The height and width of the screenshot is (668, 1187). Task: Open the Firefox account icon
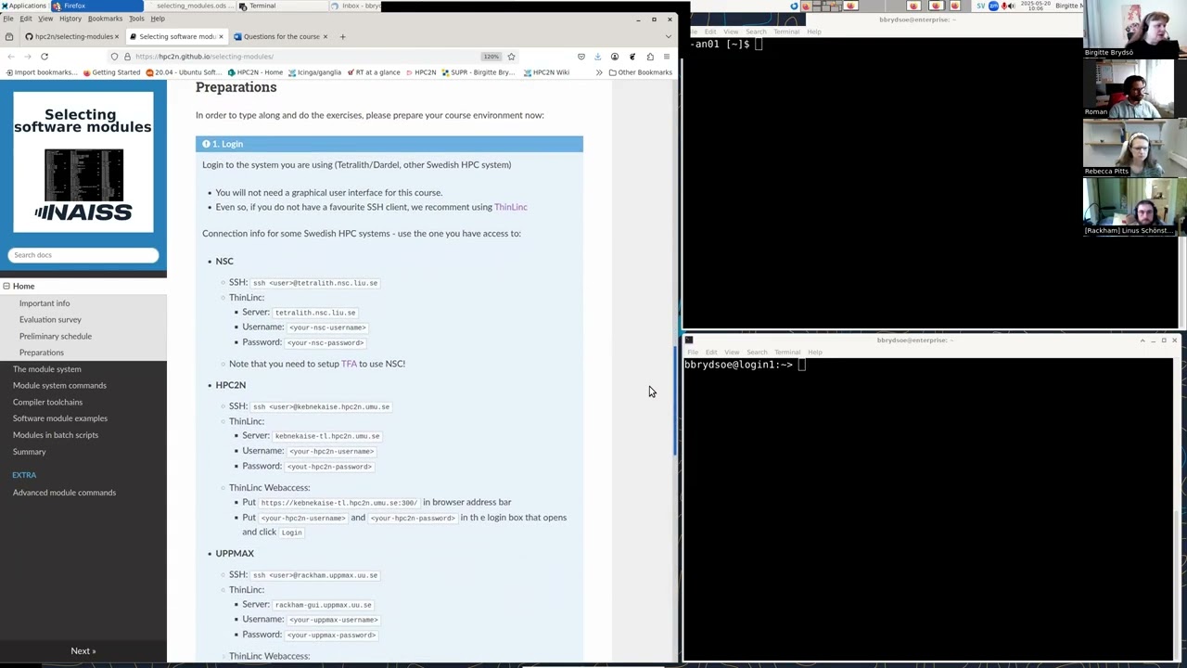[x=615, y=57]
